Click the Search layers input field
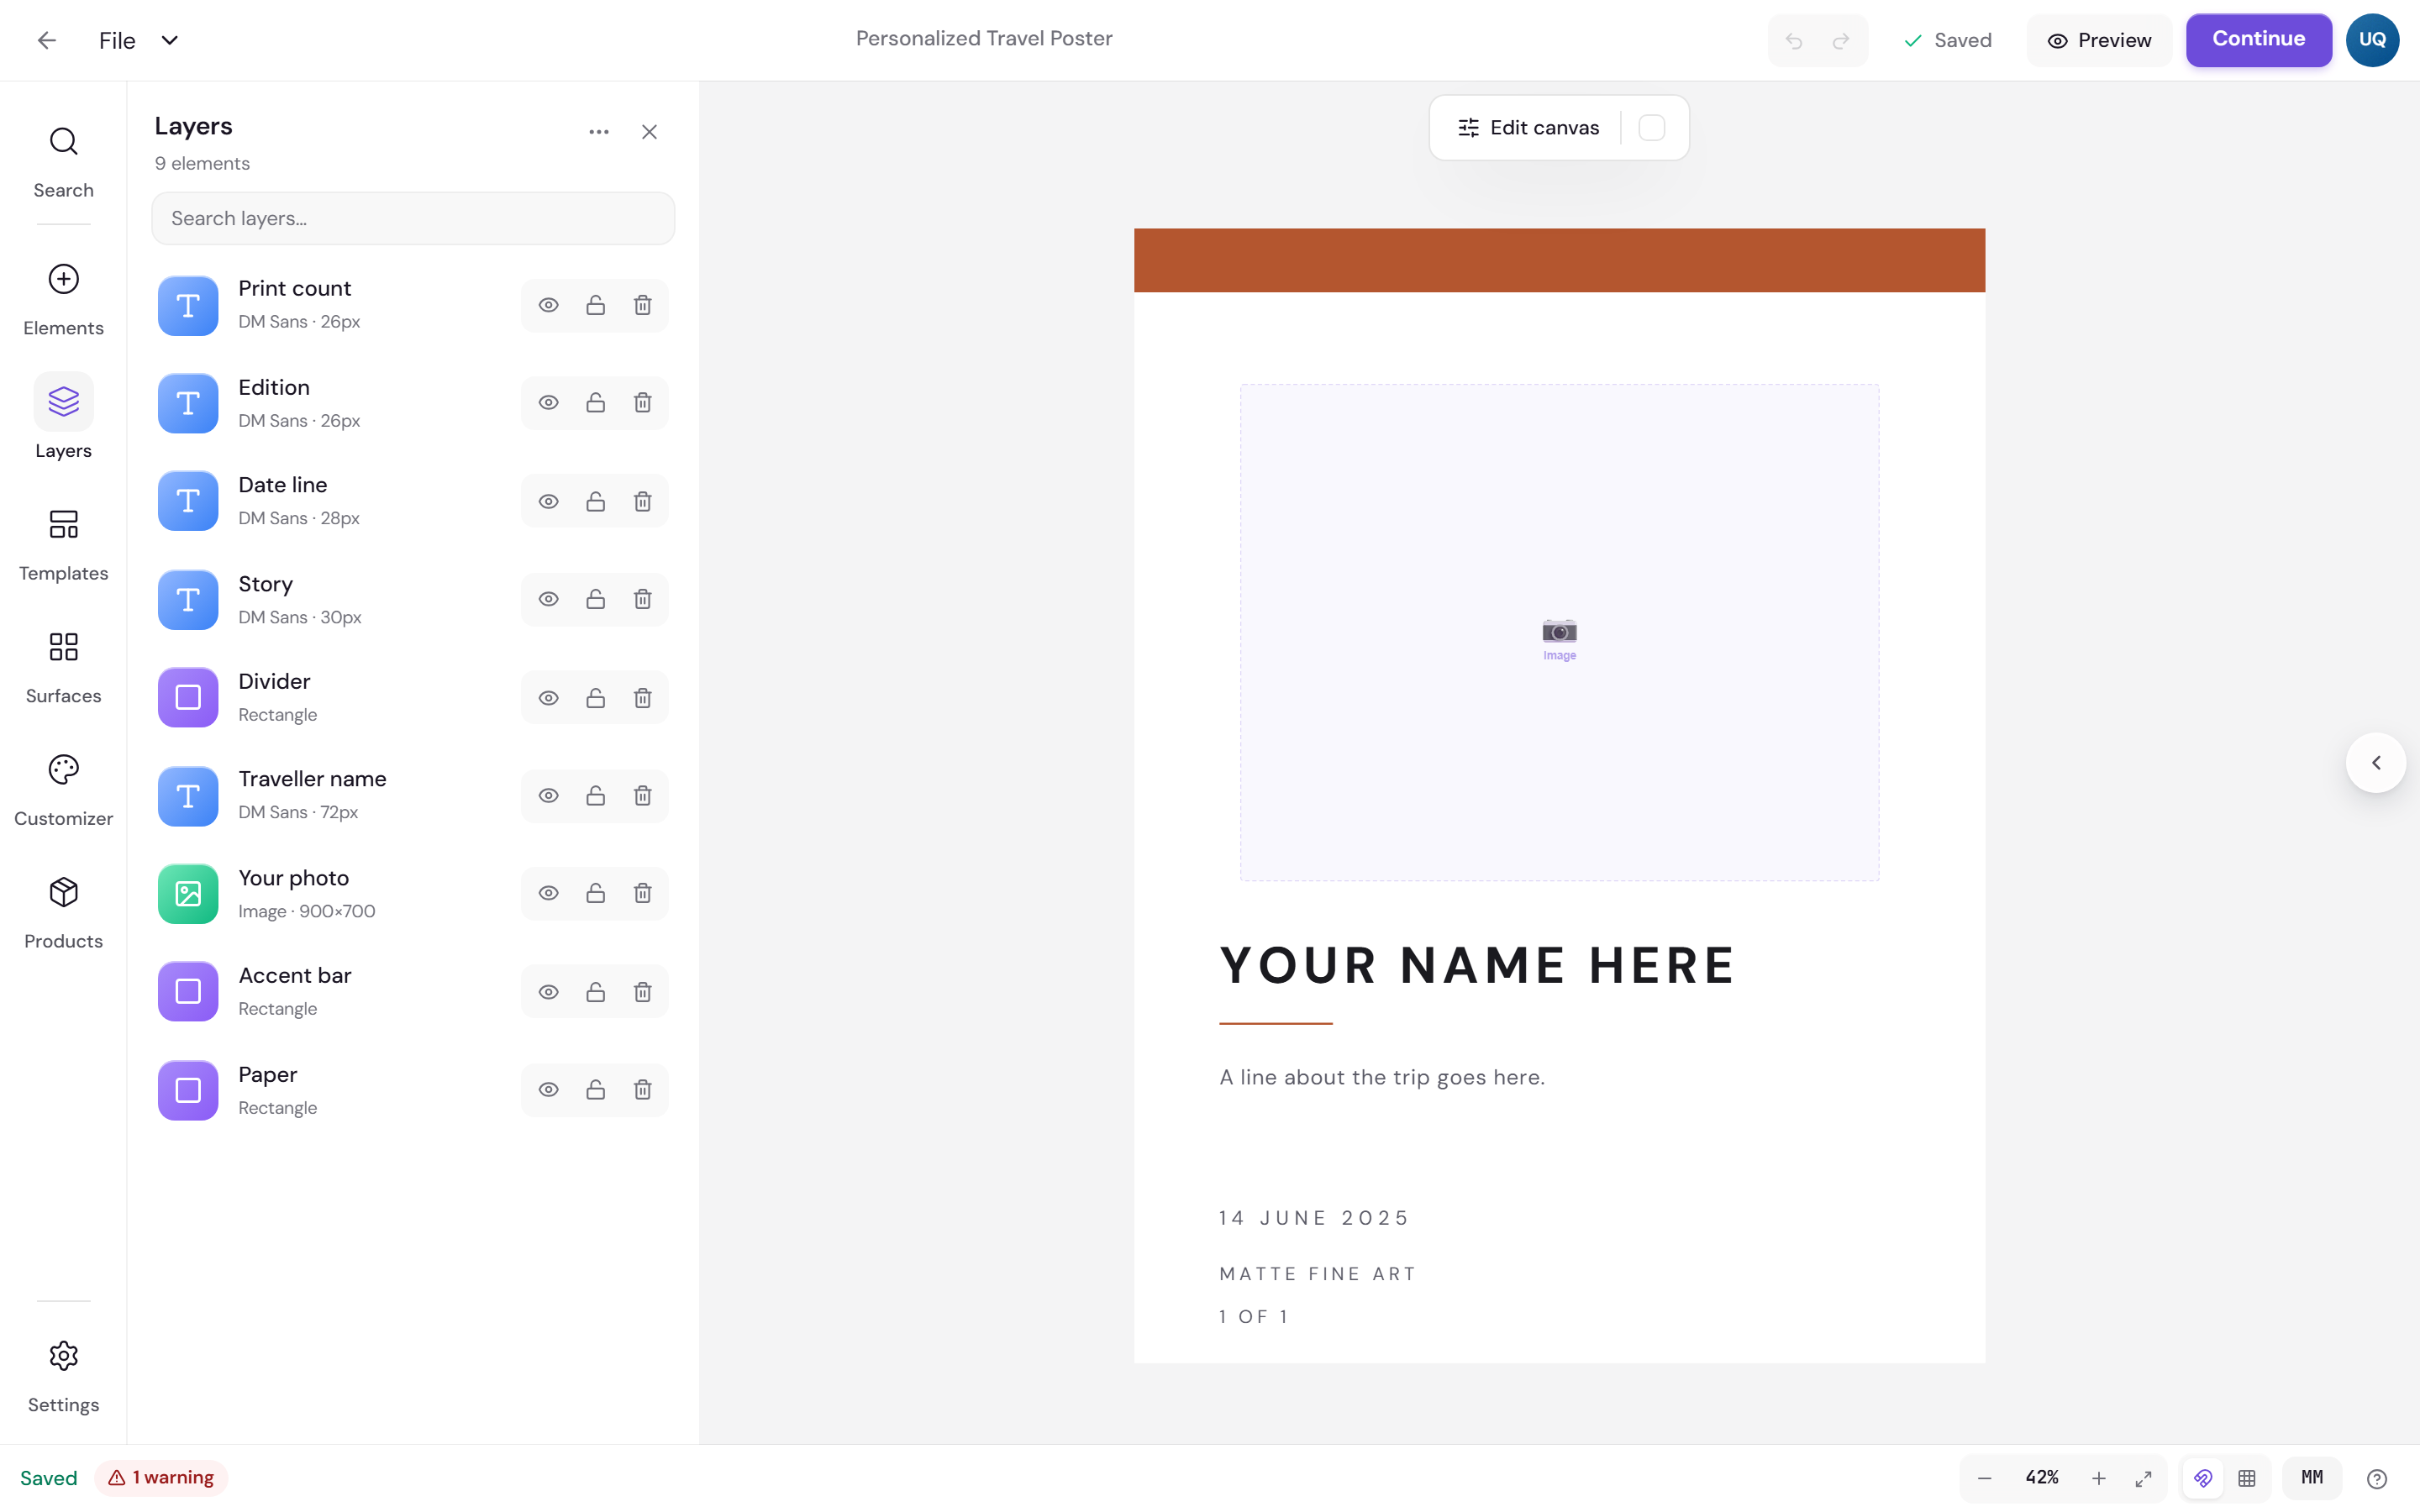2420x1512 pixels. [x=413, y=218]
